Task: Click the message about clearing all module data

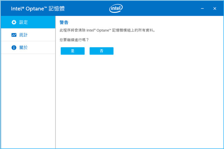Action: coord(107,30)
